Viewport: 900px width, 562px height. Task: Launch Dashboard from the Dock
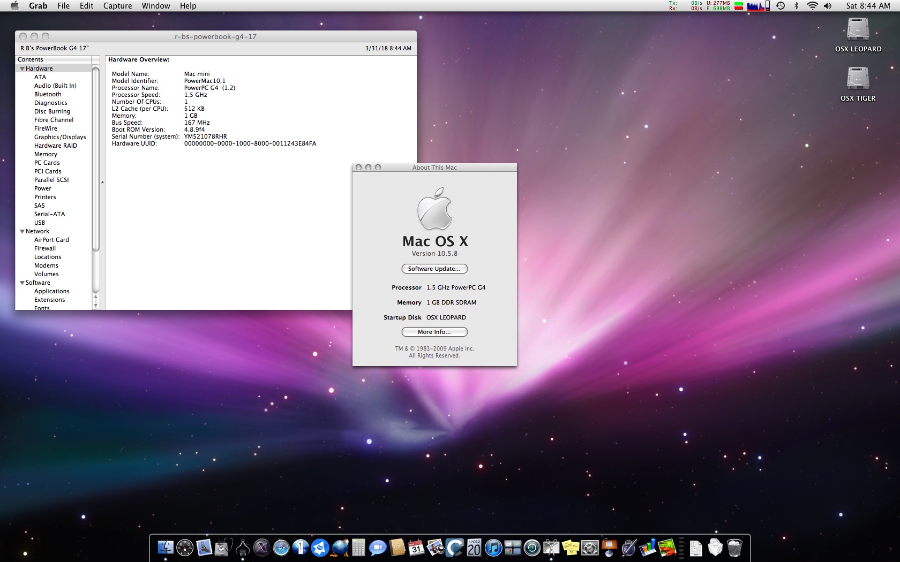tap(185, 548)
